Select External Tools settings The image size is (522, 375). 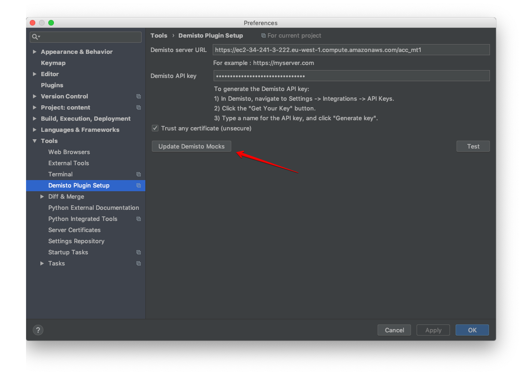[x=69, y=163]
